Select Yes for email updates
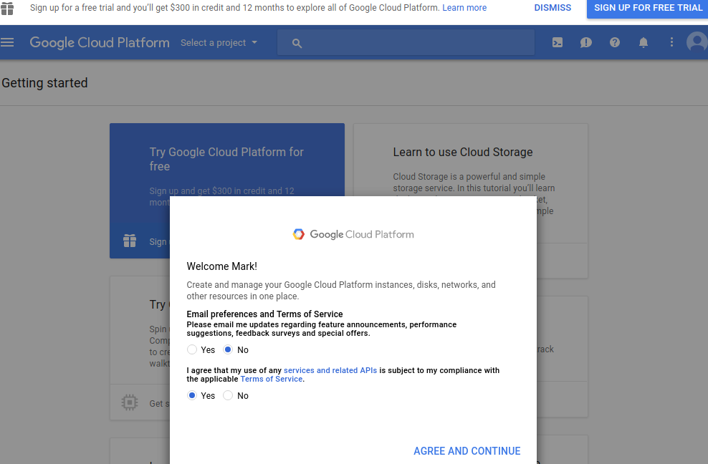 click(x=192, y=350)
